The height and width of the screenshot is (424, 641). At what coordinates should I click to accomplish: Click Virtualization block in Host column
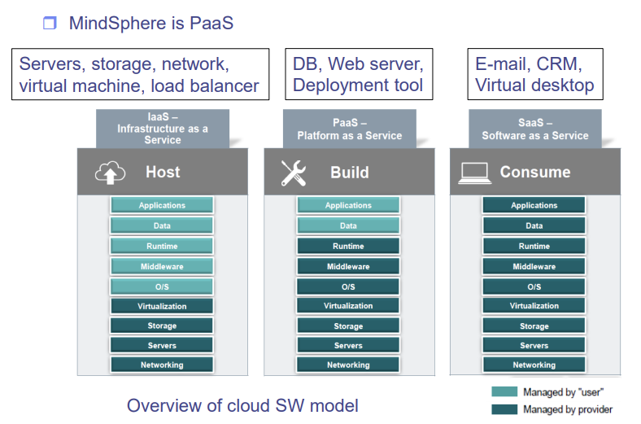(x=162, y=306)
